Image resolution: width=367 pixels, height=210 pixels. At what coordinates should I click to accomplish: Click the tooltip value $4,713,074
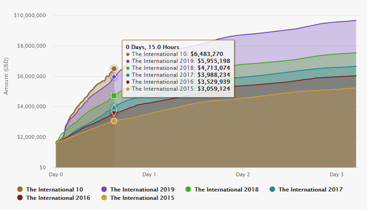pos(214,68)
